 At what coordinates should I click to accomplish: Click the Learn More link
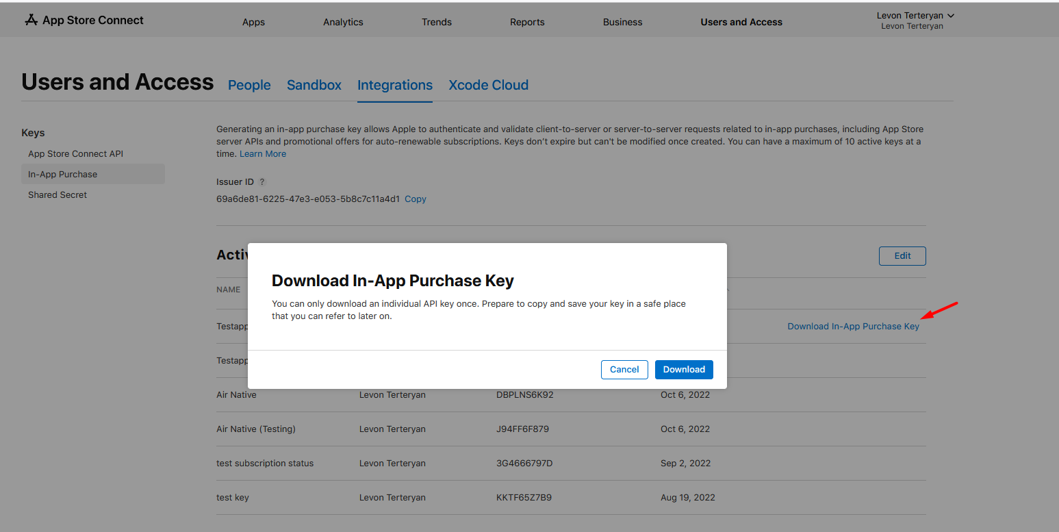click(263, 154)
